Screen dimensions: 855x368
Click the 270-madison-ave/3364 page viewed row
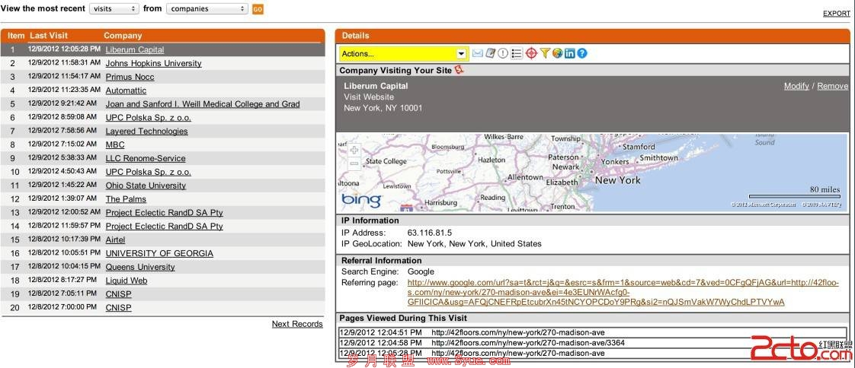(x=592, y=343)
